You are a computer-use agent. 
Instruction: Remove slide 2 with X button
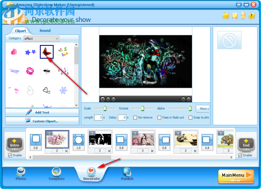coord(109,151)
